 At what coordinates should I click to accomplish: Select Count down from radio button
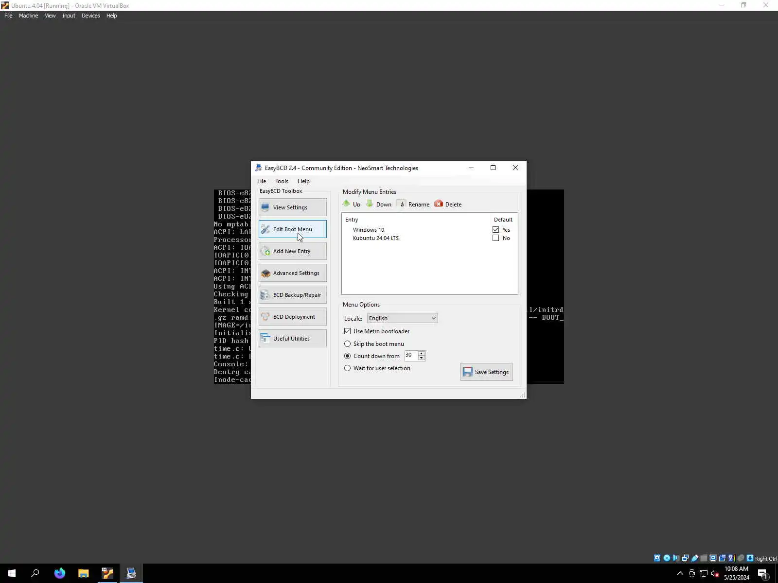347,356
